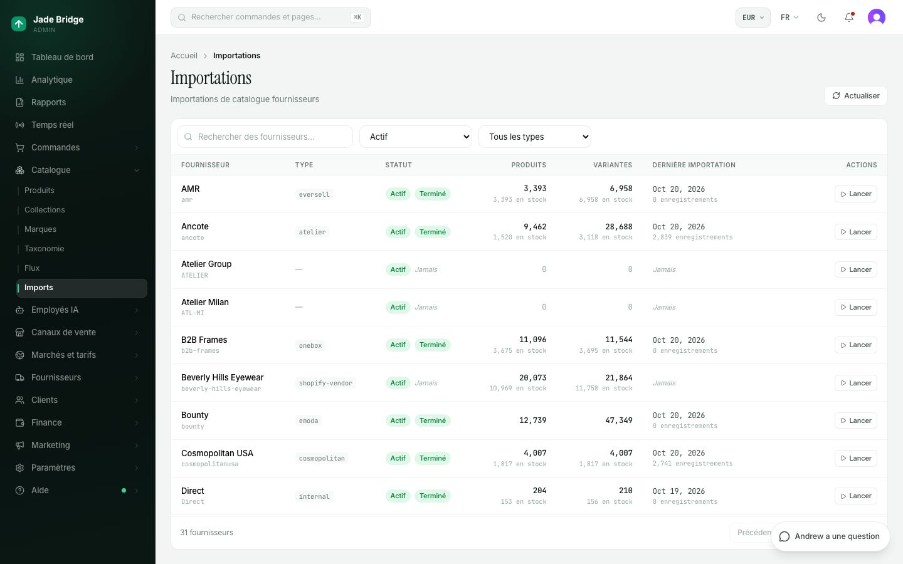Open user avatar menu
The image size is (903, 564).
click(x=877, y=18)
